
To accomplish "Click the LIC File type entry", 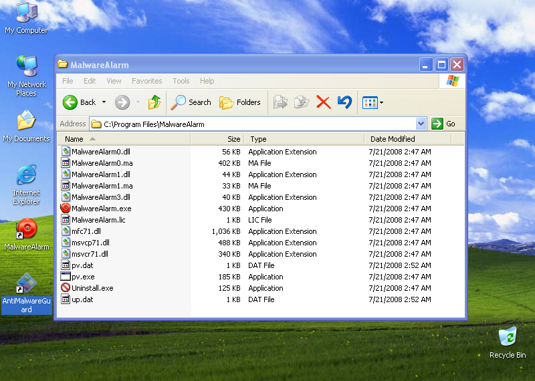I will 259,220.
